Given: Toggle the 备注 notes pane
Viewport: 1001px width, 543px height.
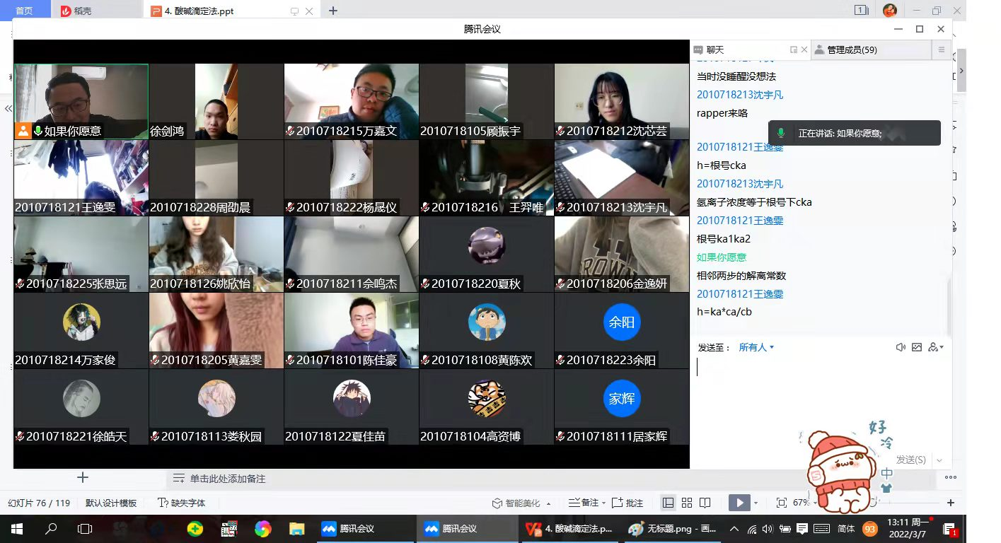Looking at the screenshot, I should 584,503.
